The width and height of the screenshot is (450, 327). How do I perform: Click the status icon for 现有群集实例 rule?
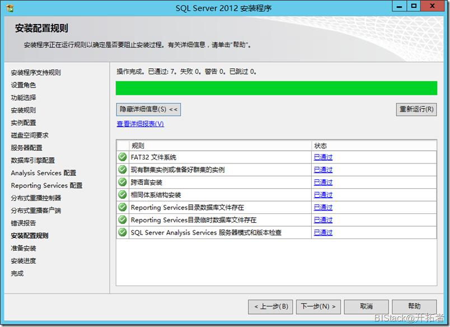pos(123,170)
